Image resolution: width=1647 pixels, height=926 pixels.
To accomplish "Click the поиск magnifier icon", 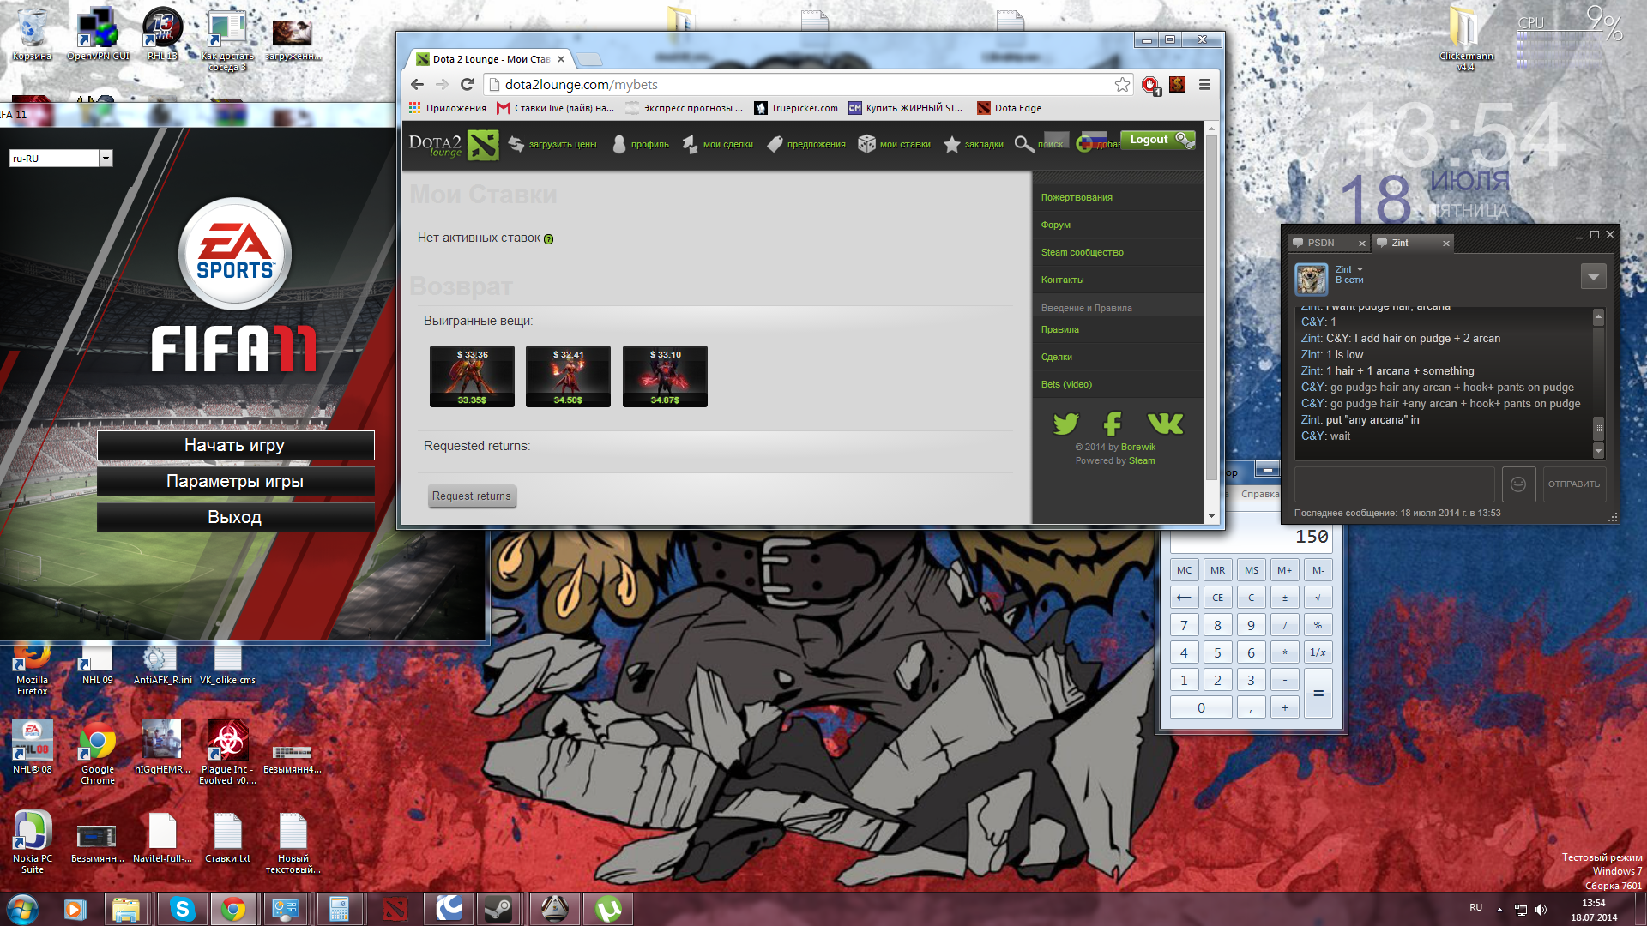I will (1023, 144).
